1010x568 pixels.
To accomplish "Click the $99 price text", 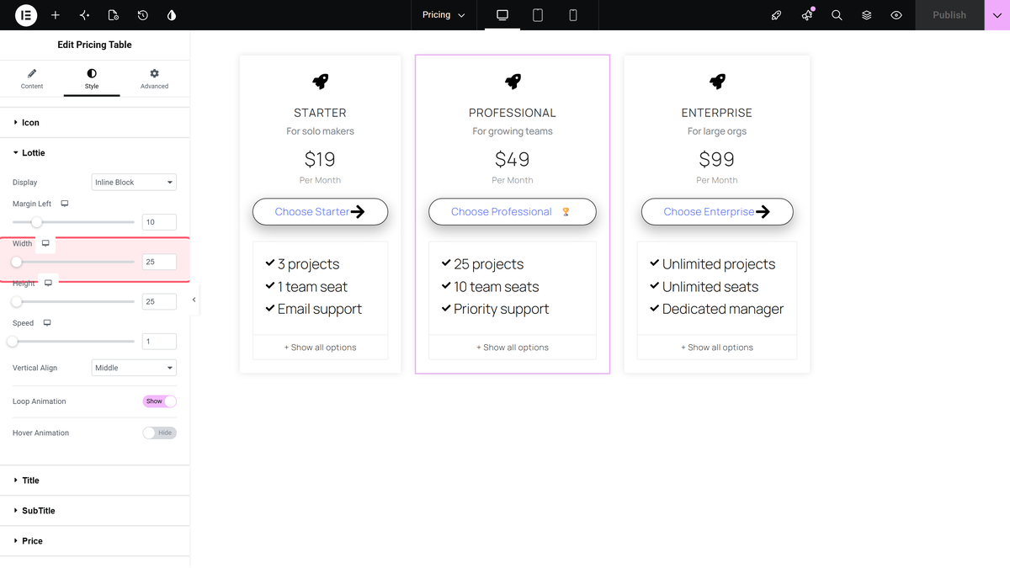I will (717, 159).
